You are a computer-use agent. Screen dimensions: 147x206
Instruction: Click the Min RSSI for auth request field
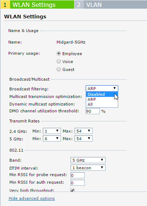pos(77,183)
